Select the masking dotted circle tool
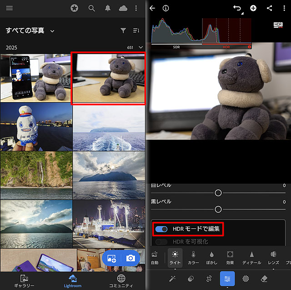Screen dimensions: 291x290 pos(246,279)
